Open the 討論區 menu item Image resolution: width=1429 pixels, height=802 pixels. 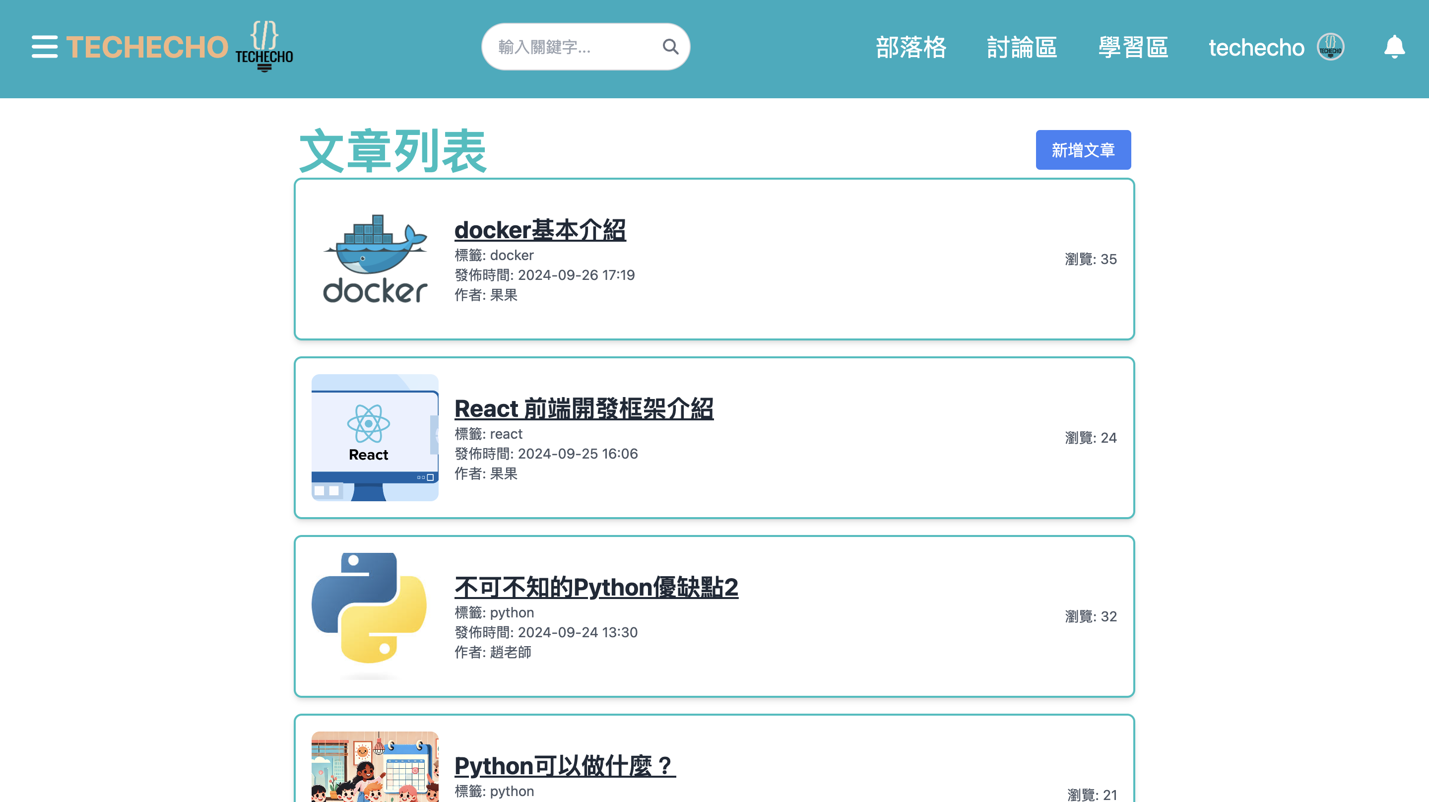(x=1022, y=47)
